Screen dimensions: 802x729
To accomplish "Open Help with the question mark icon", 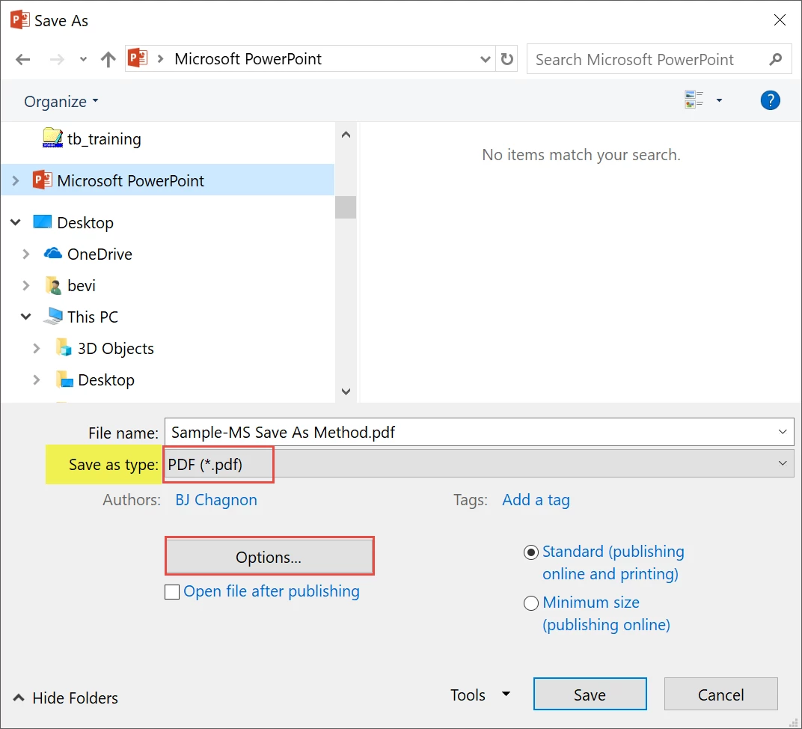I will [x=771, y=100].
